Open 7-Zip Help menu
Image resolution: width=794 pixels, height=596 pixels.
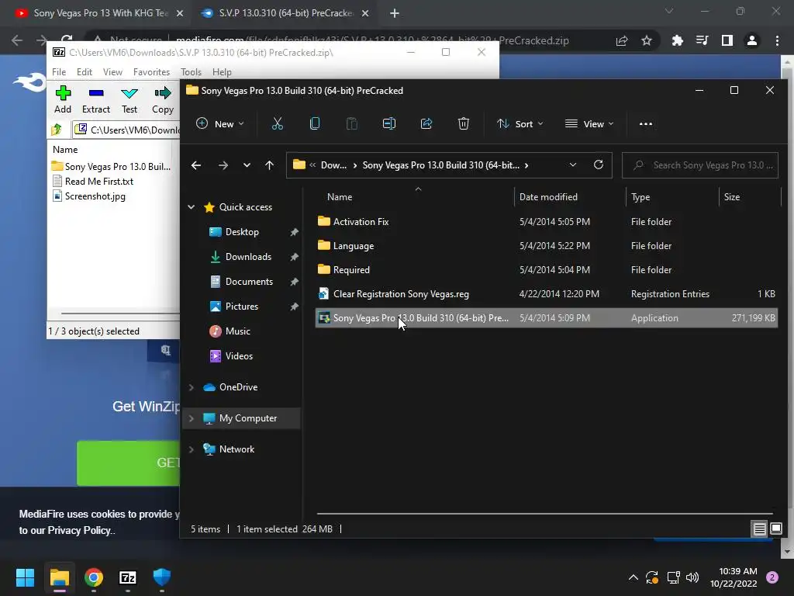[x=222, y=72]
